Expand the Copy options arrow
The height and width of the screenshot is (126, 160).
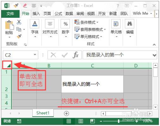24,29
